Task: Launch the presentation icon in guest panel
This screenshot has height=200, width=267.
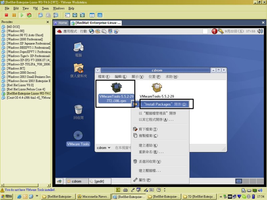Action: click(110, 31)
